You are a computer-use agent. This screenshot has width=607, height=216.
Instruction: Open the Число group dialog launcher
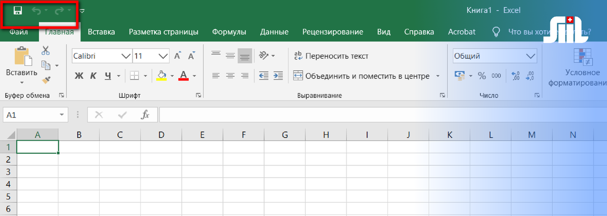[x=537, y=95]
